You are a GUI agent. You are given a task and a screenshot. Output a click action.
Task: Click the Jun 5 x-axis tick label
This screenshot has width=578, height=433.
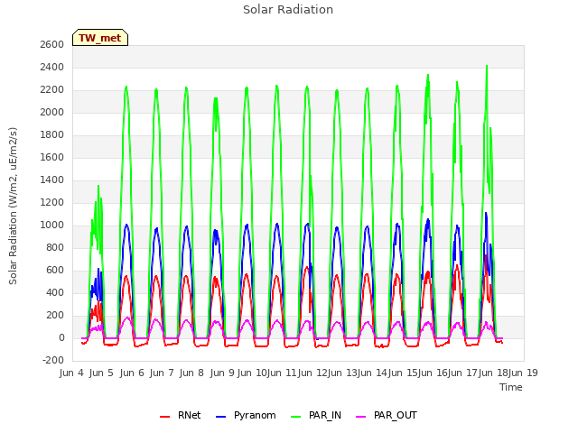click(x=101, y=373)
